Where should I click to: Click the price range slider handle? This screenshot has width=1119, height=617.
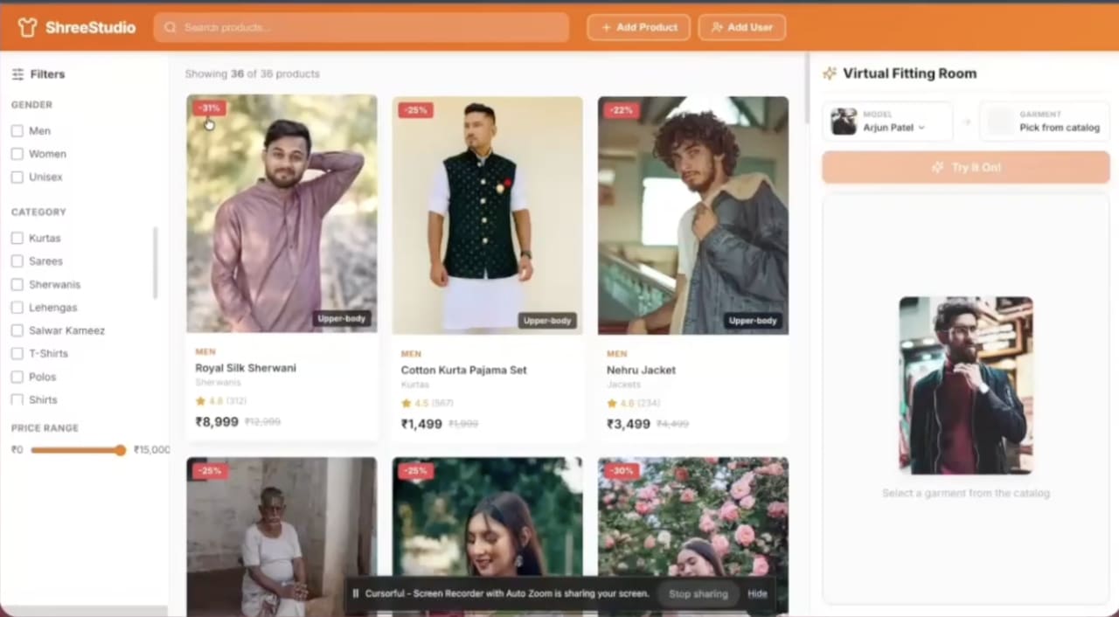click(121, 450)
